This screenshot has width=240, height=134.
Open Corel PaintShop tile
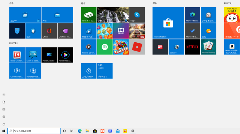17,71
